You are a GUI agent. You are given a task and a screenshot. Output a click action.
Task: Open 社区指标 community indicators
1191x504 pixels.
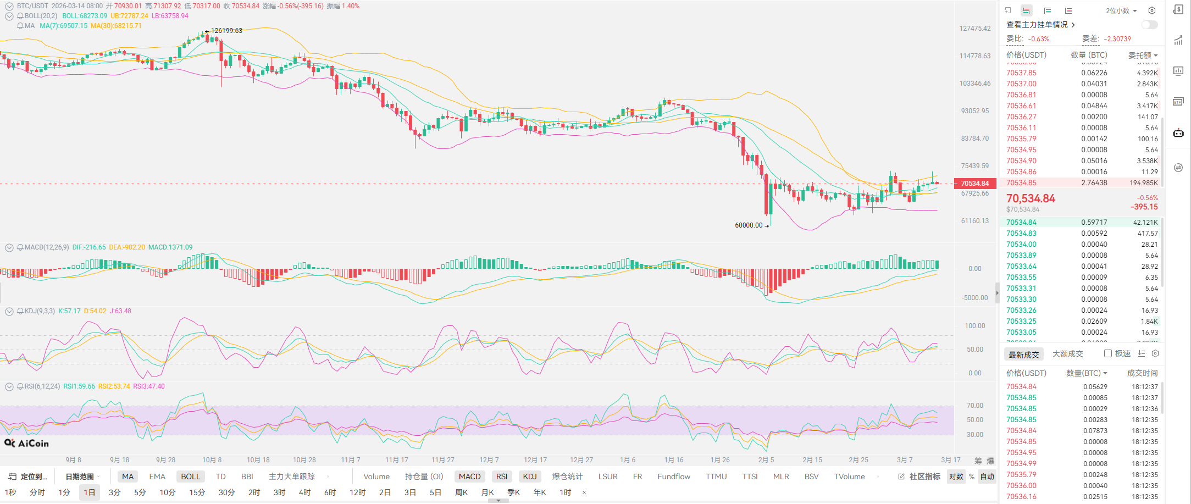(919, 477)
